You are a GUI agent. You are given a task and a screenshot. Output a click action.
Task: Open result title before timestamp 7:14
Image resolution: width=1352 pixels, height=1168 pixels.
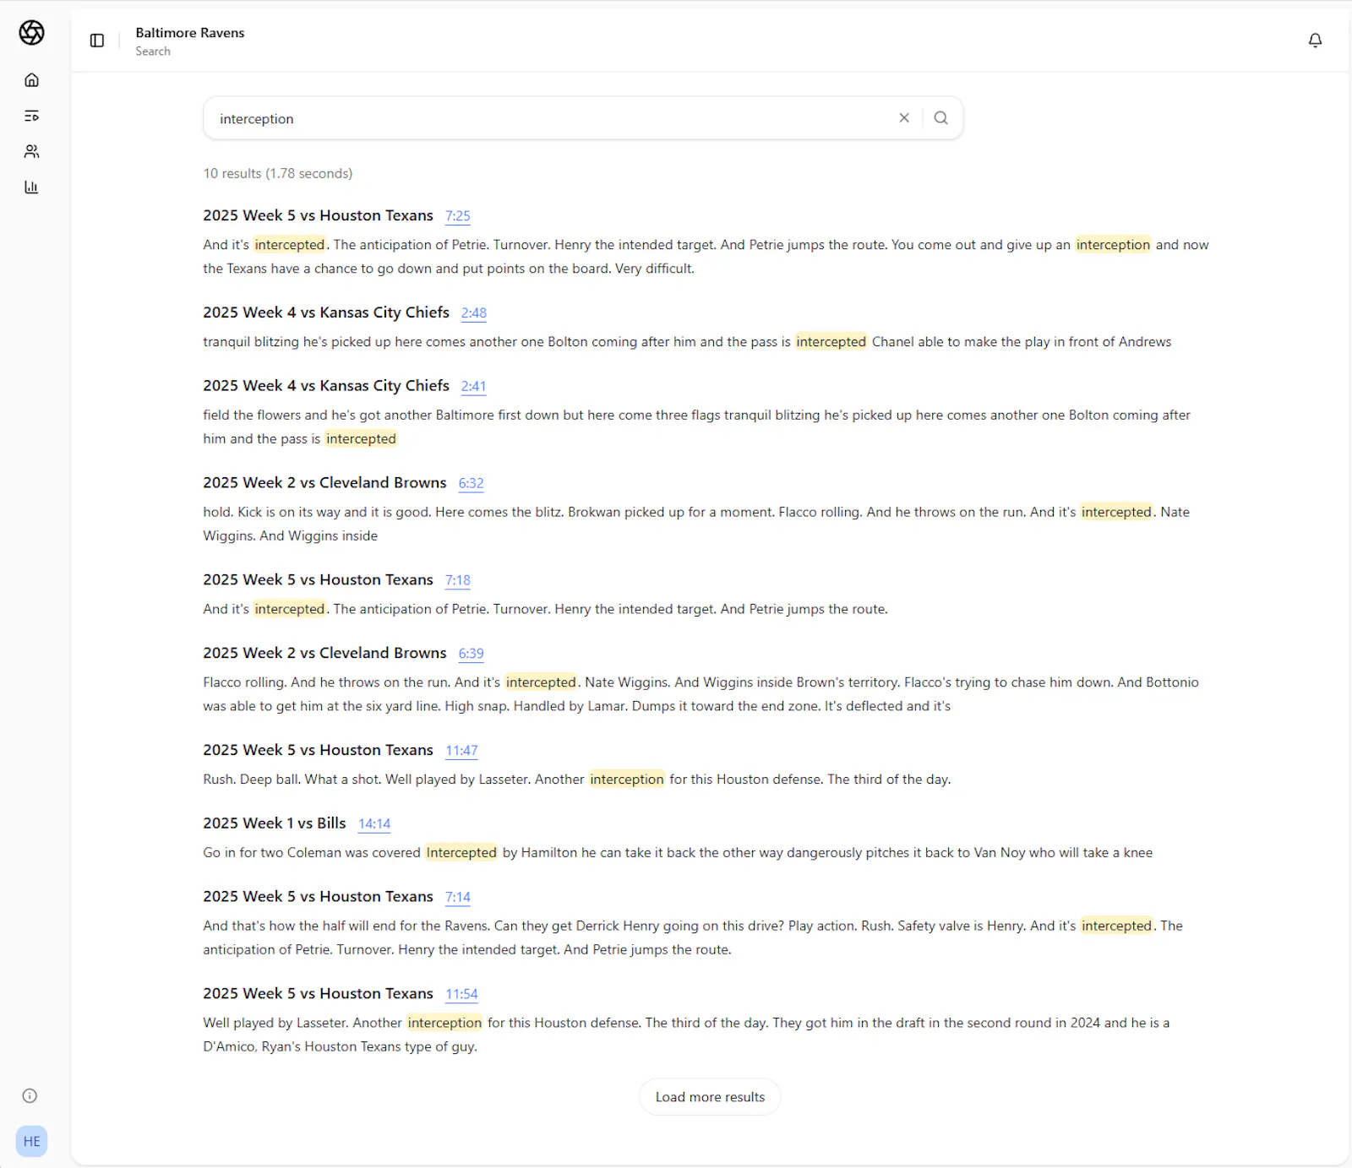[318, 897]
